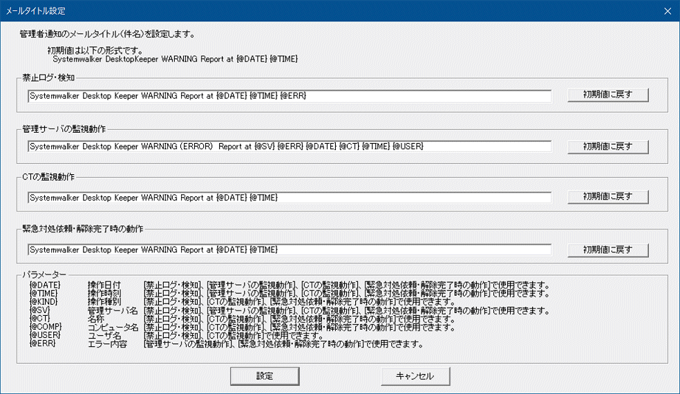Select the {@KIND} parameter text
The height and width of the screenshot is (394, 680).
click(x=44, y=301)
